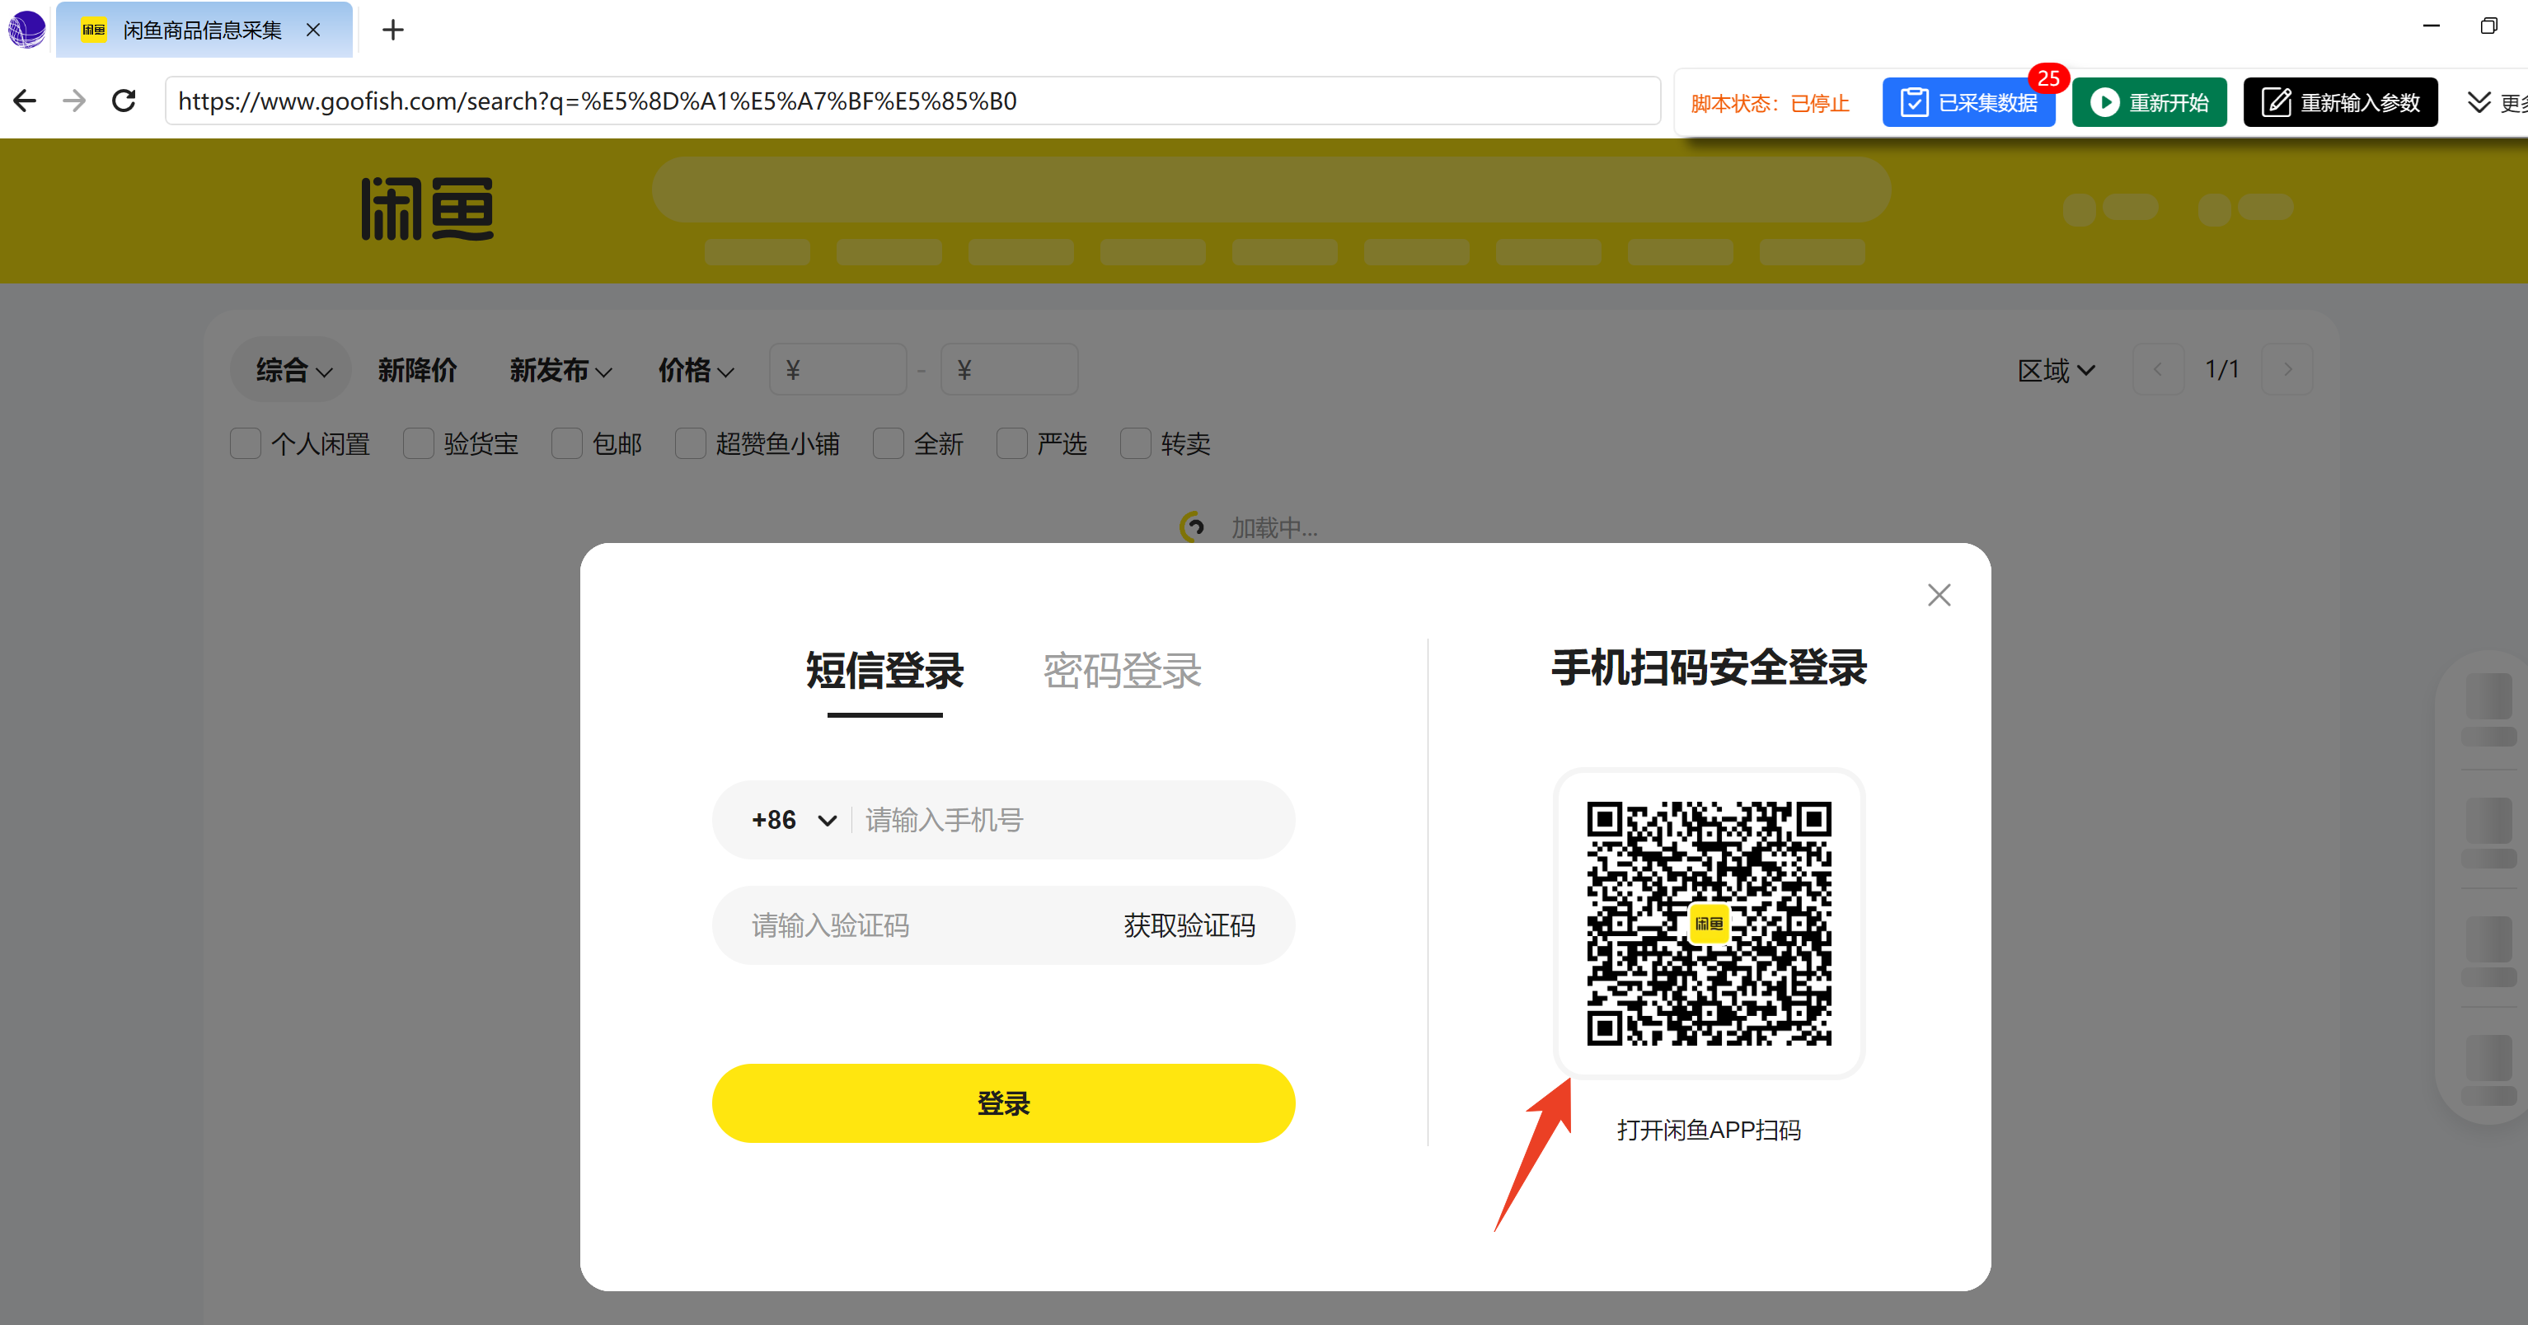Open the 区域 region dropdown

2056,370
